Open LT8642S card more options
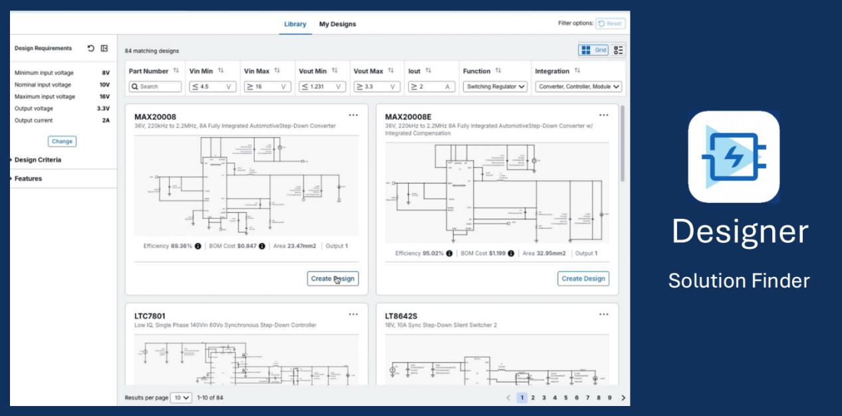842x416 pixels. click(x=603, y=314)
